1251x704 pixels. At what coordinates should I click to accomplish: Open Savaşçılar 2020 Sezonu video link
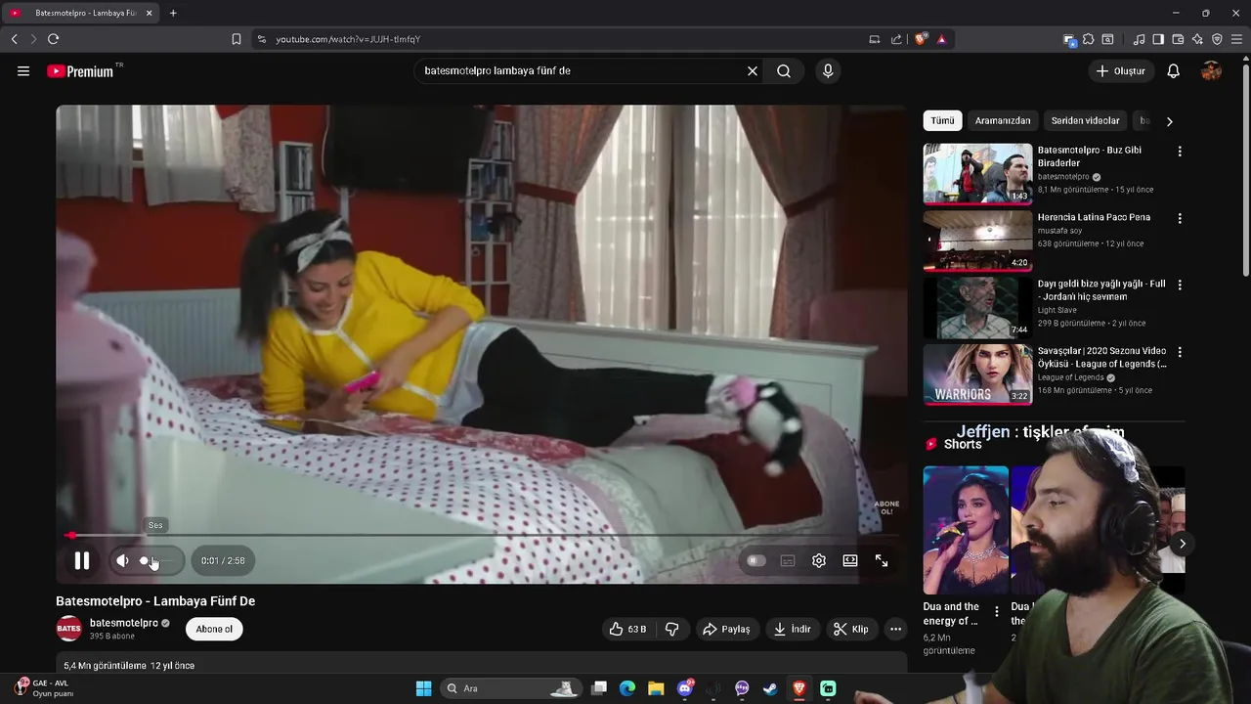pyautogui.click(x=1101, y=357)
